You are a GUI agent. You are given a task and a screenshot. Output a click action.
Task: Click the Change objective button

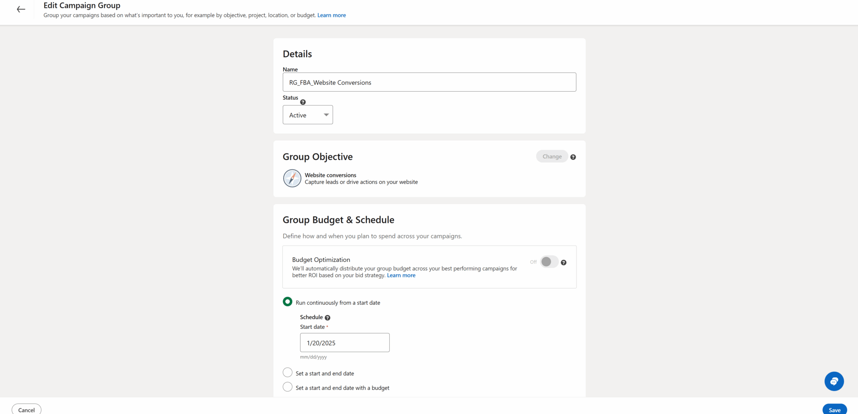click(x=552, y=156)
